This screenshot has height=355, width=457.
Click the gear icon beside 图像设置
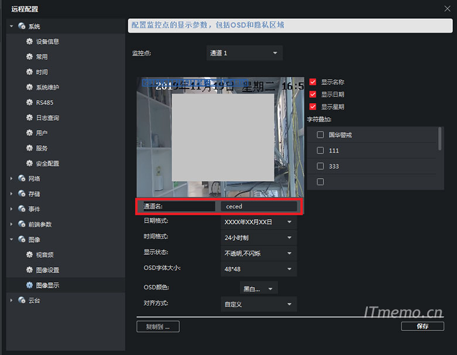[x=29, y=270]
